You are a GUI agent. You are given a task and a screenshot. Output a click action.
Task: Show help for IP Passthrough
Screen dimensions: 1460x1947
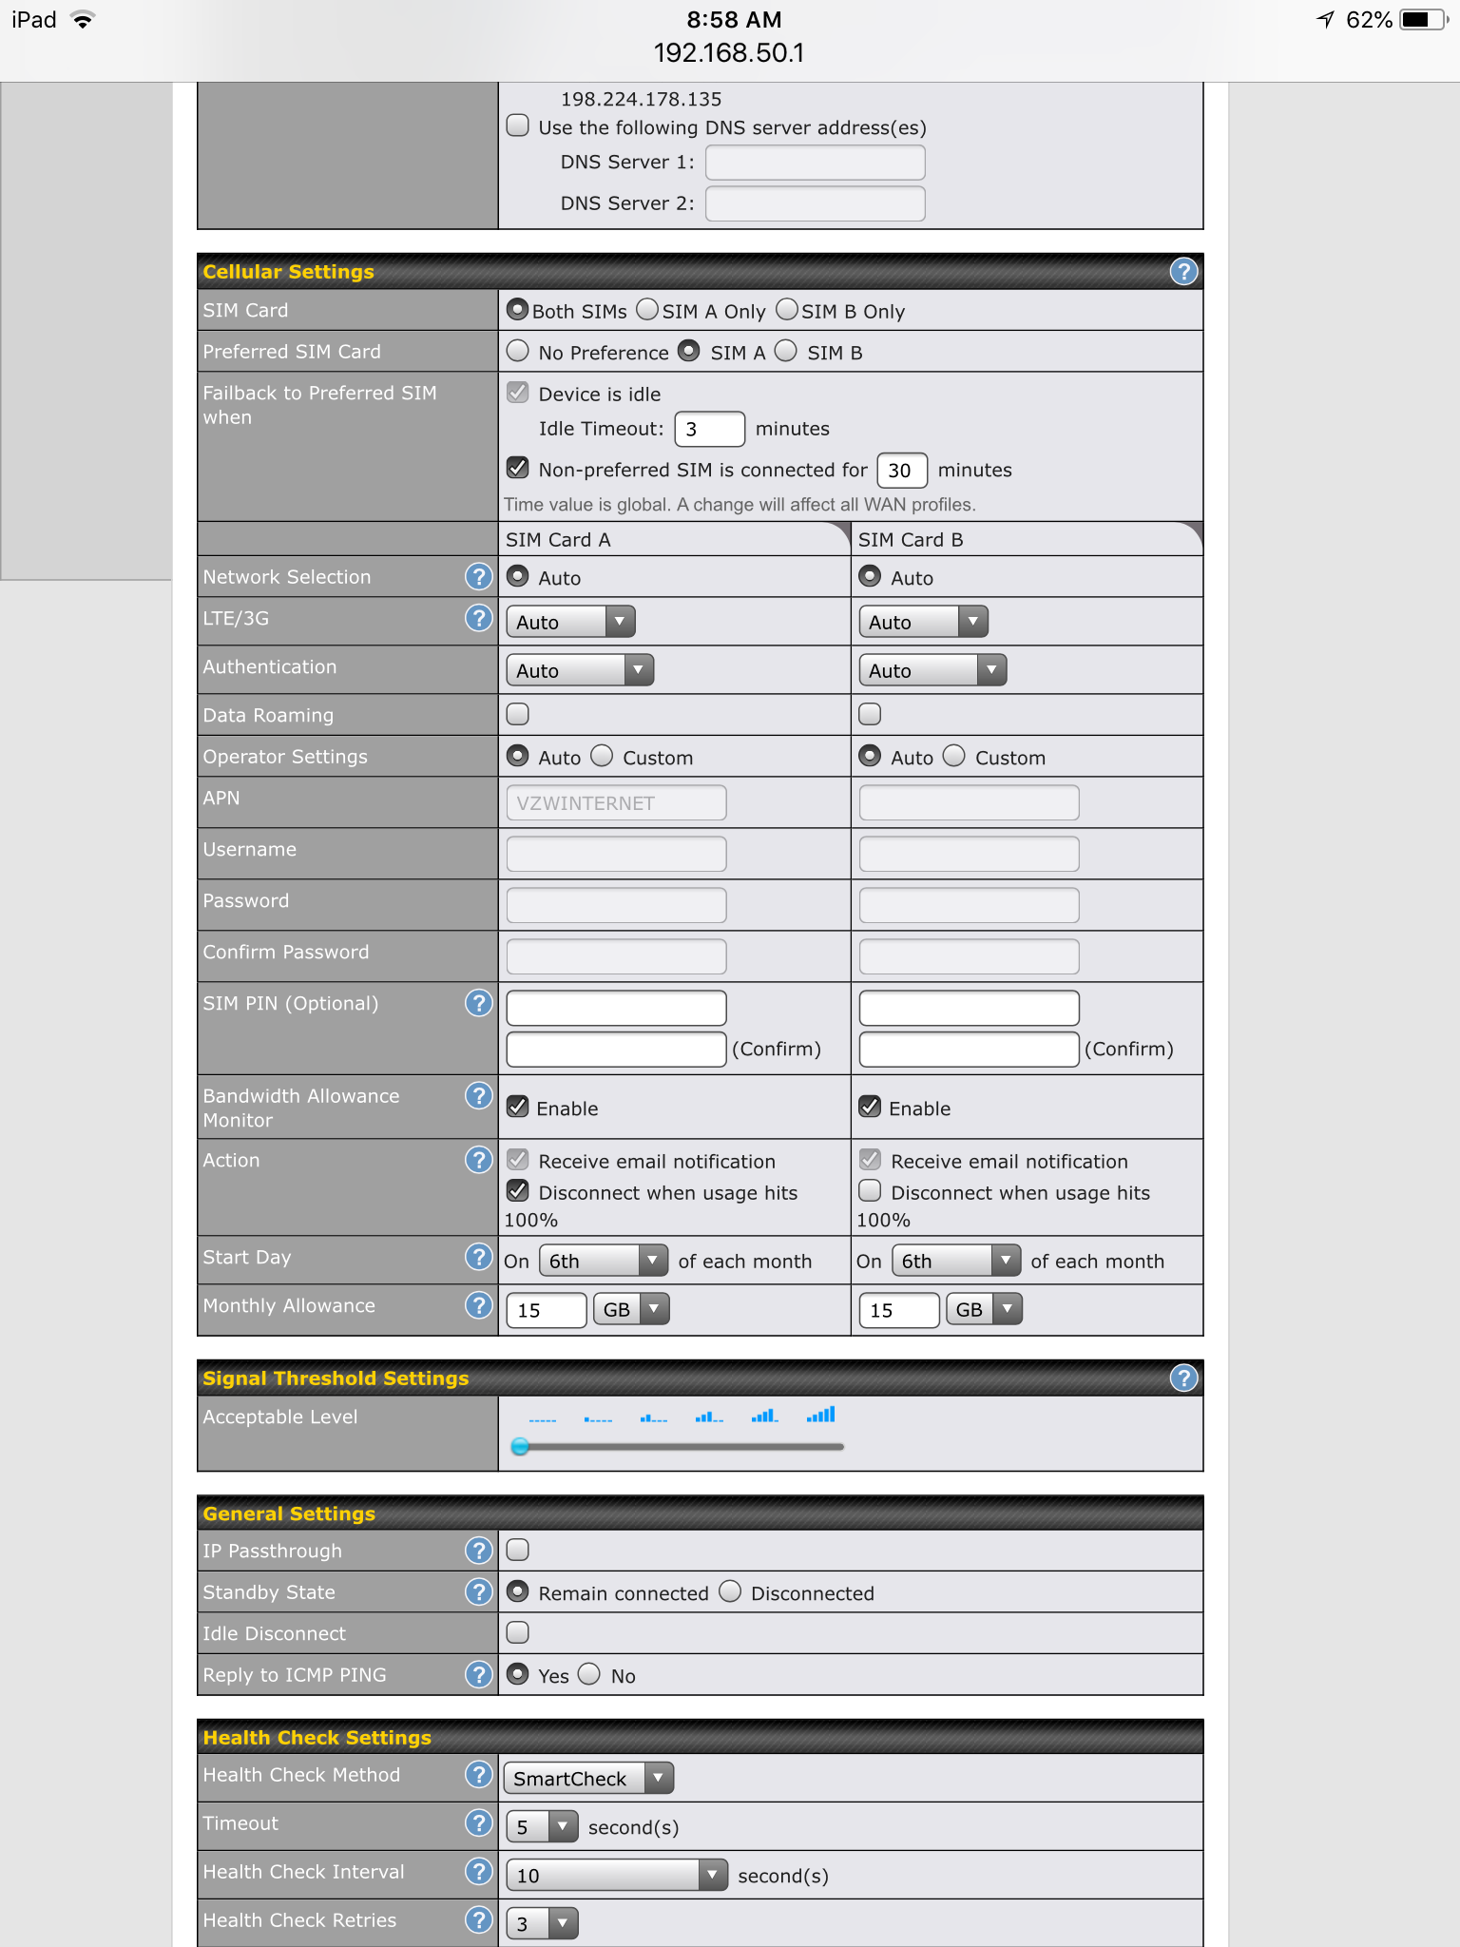click(x=478, y=1551)
